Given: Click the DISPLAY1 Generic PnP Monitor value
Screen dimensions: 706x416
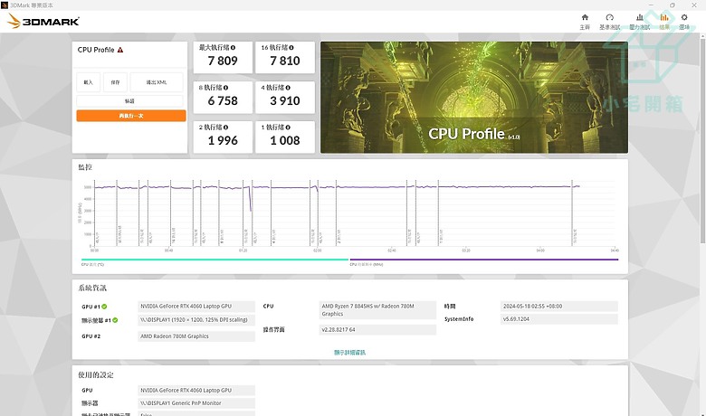Looking at the screenshot, I should coord(196,403).
